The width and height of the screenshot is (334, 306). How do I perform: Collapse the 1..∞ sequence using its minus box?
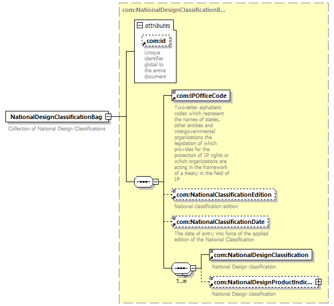point(193,268)
